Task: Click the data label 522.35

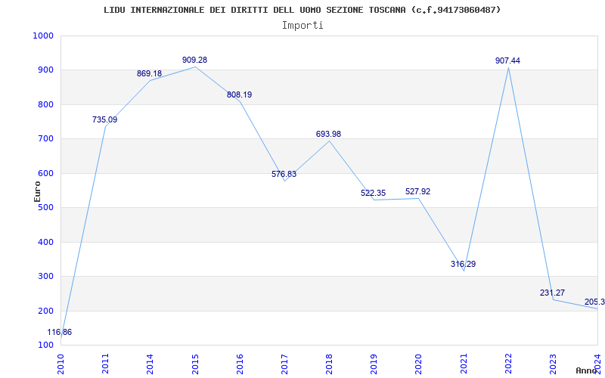Action: pos(373,193)
